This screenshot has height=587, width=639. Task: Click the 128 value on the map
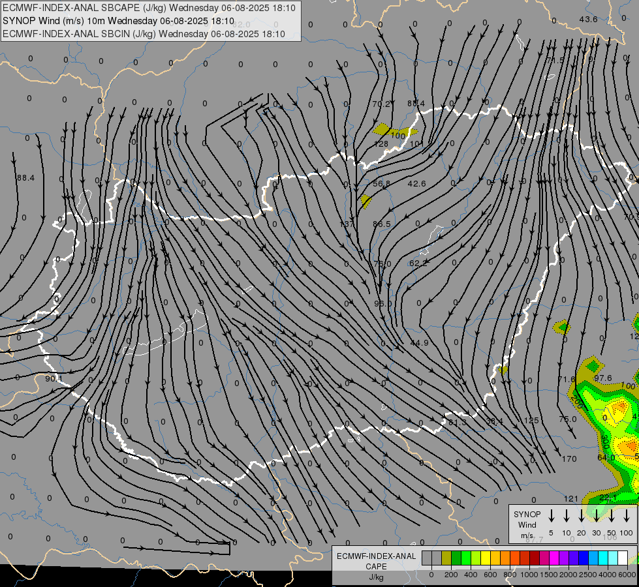(x=381, y=143)
